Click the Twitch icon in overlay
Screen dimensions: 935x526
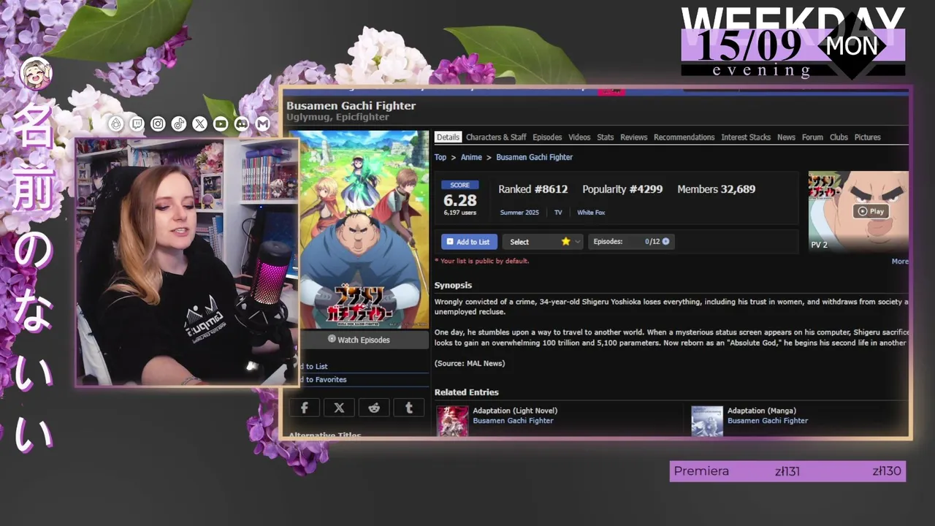pos(137,124)
